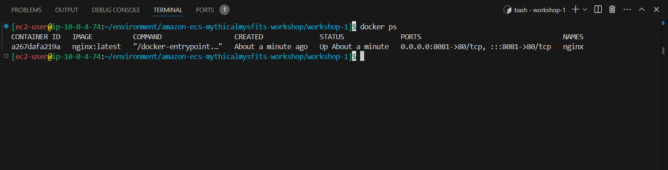Viewport: 668px width, 170px height.
Task: Open launch profile dropdown next to plus
Action: coord(585,9)
